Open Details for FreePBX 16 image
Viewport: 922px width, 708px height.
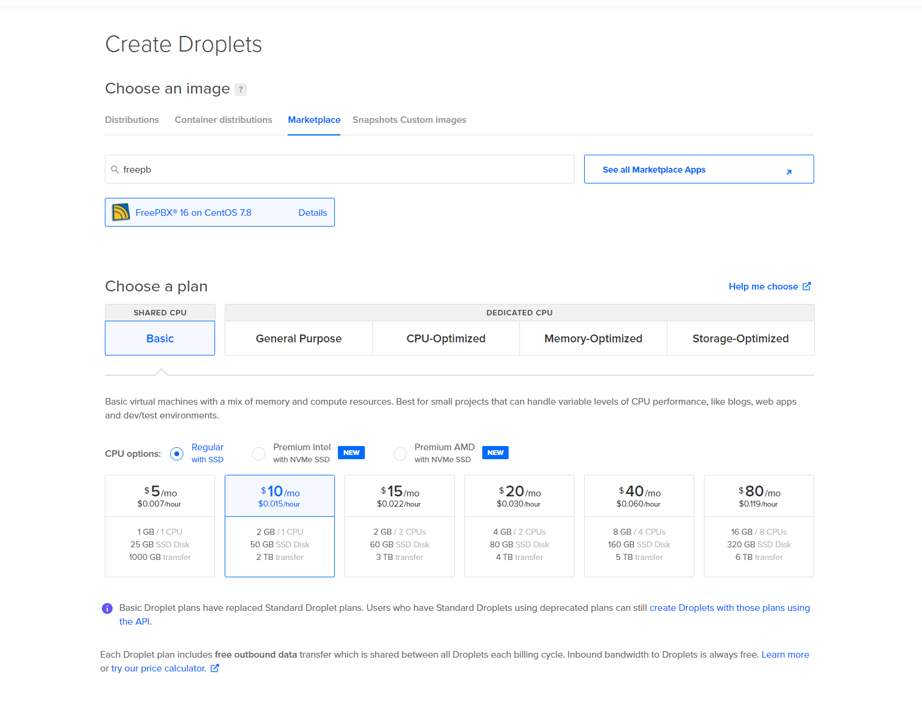click(313, 213)
